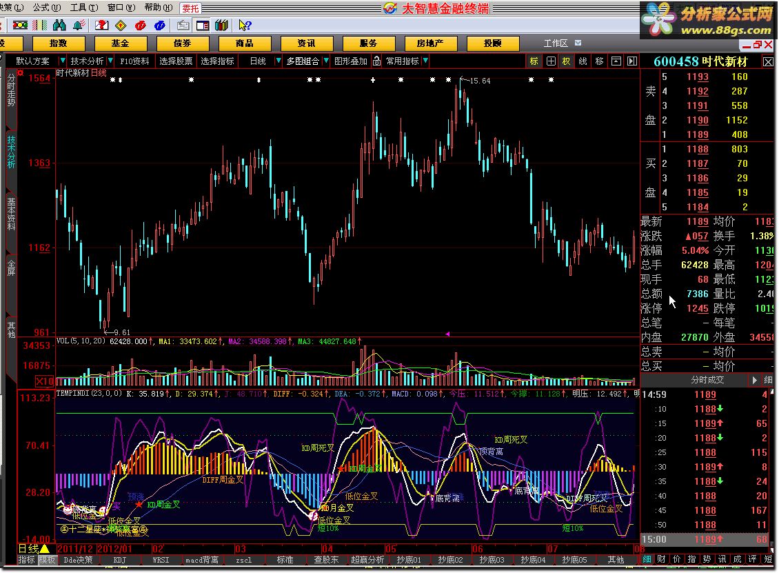This screenshot has height=573, width=779.
Task: Switch to the 抄底03 indicator tab
Action: click(x=492, y=560)
